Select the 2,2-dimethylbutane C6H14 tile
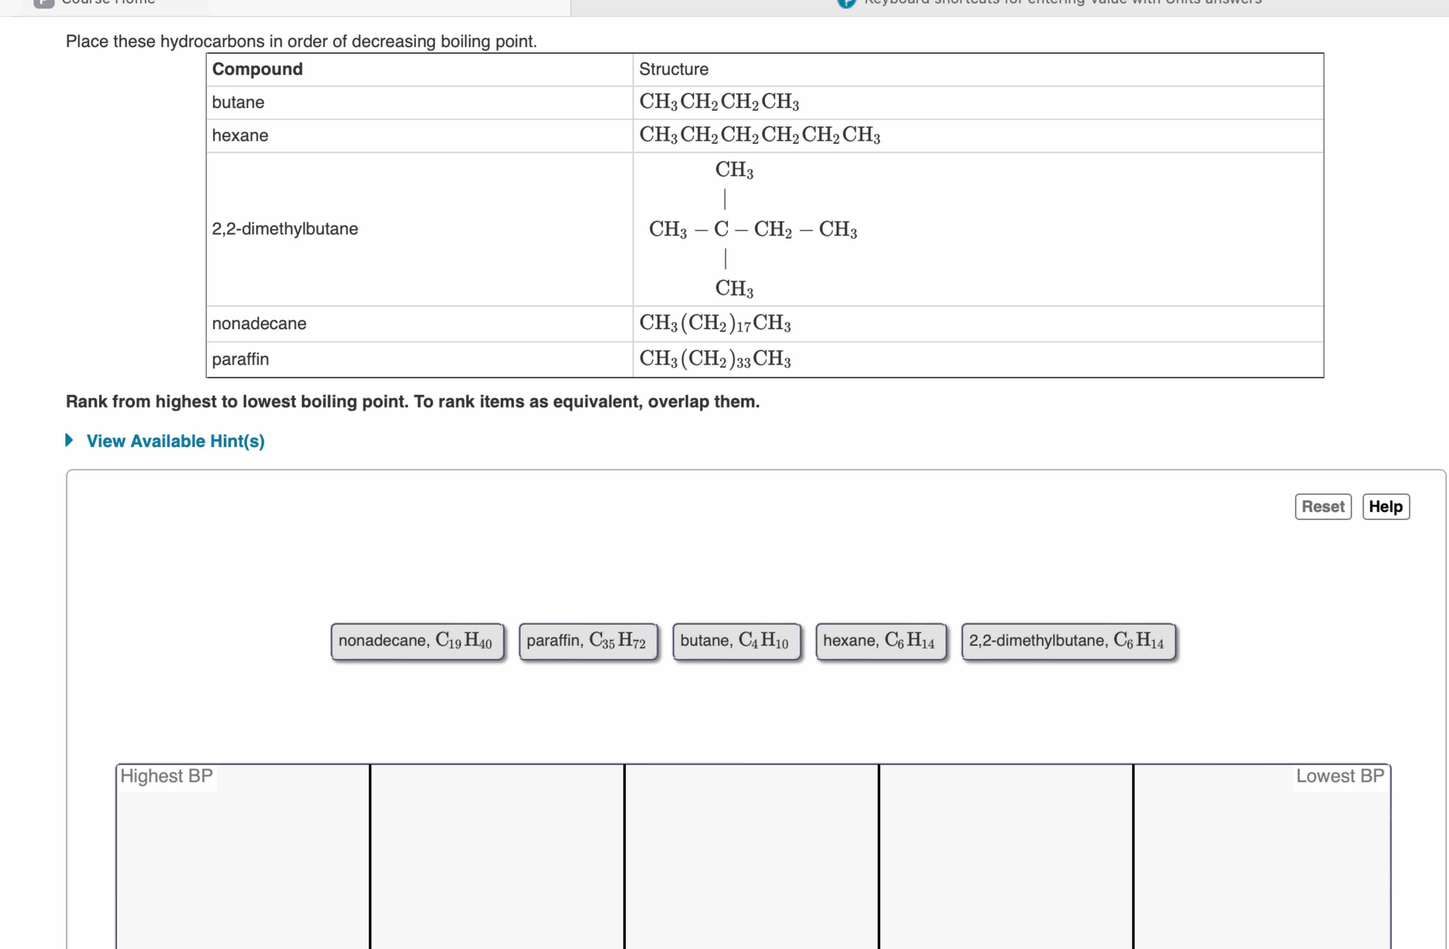This screenshot has height=949, width=1449. [1069, 641]
